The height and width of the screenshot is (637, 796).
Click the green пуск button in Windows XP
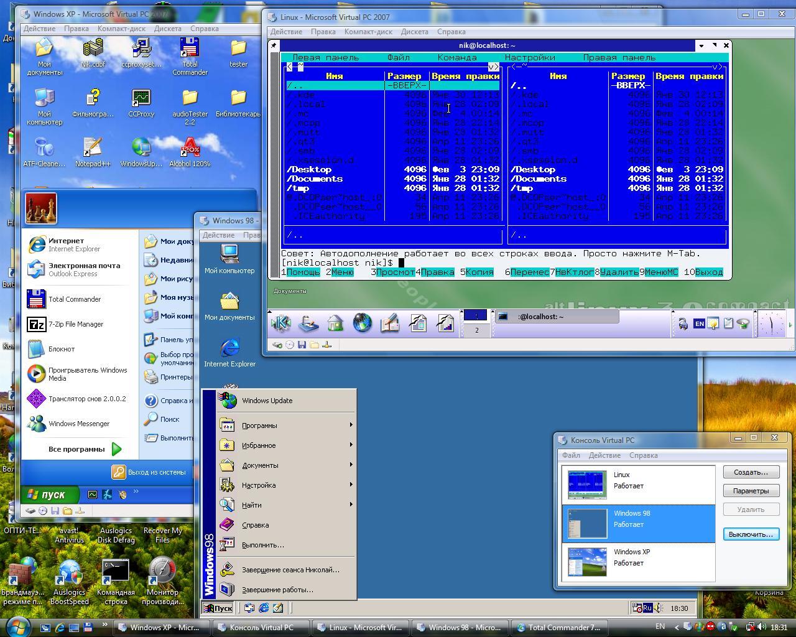[51, 495]
